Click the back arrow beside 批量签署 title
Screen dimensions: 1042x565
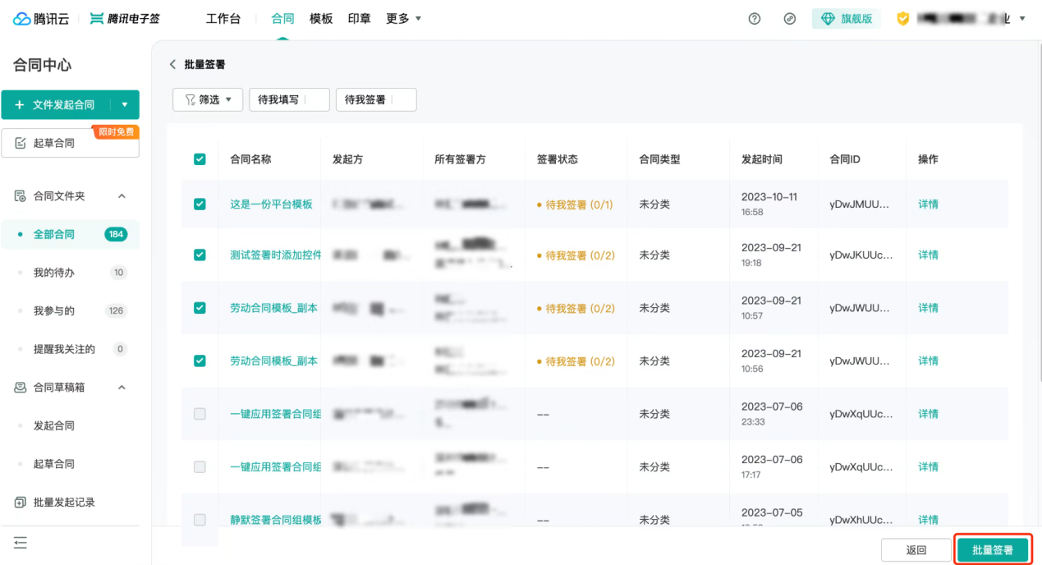click(x=172, y=64)
